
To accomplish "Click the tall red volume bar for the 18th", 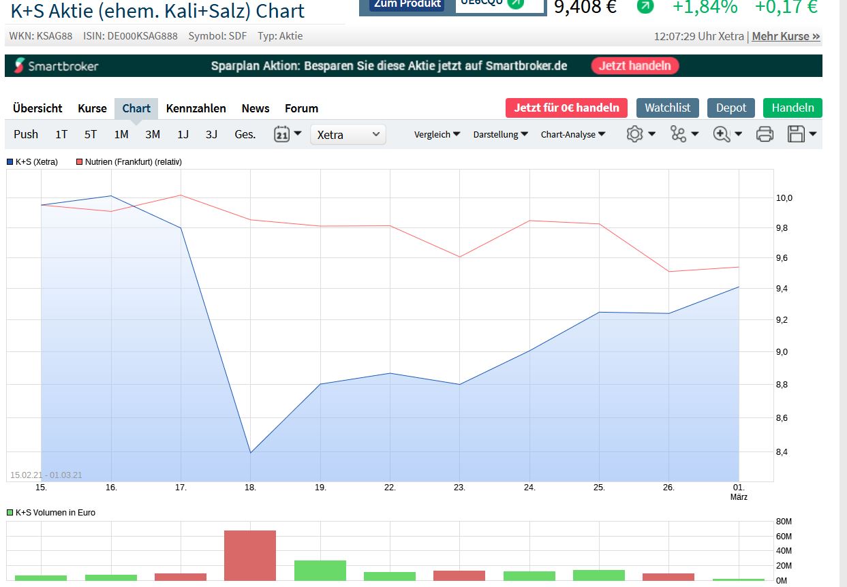I will (x=250, y=555).
